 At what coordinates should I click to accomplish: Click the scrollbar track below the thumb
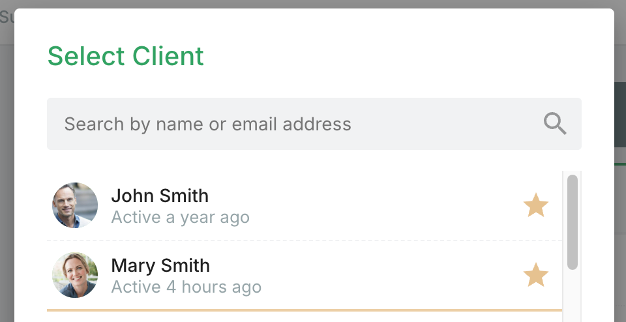[573, 297]
